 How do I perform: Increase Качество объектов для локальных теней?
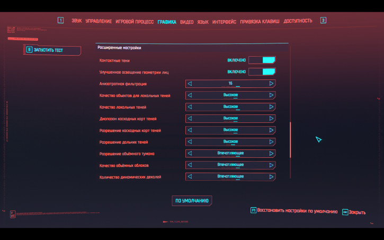[x=271, y=95]
